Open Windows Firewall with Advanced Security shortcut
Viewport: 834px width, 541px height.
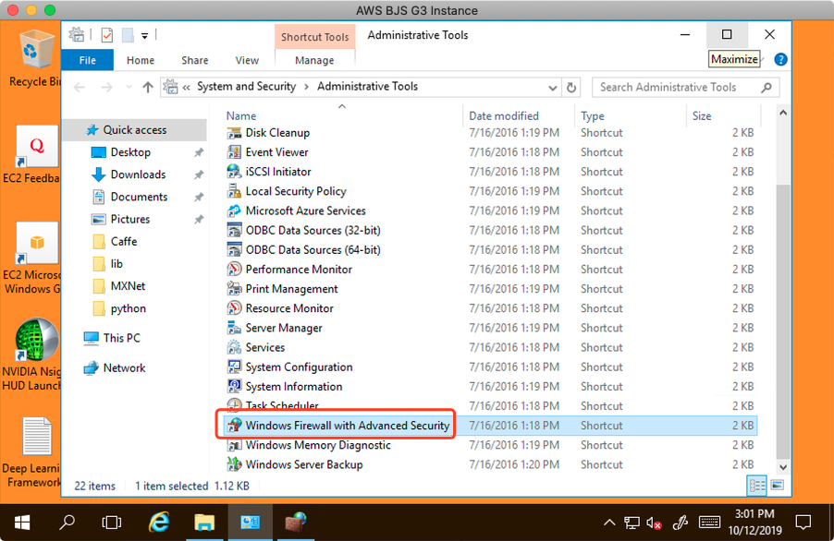point(347,426)
